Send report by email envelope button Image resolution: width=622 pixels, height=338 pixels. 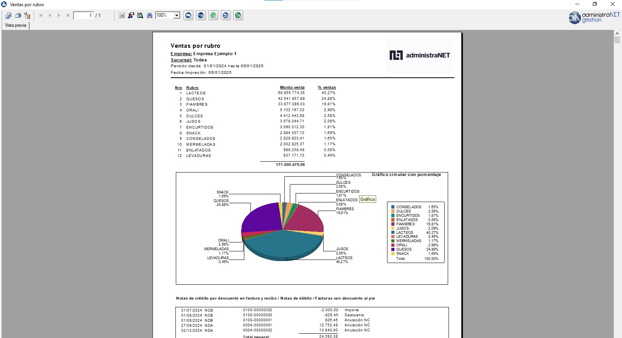click(189, 16)
